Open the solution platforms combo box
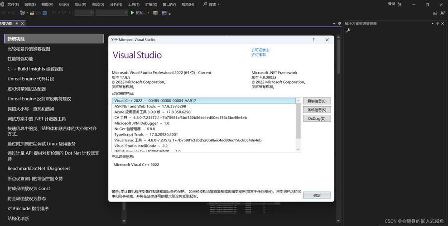The height and width of the screenshot is (226, 448). click(x=111, y=13)
